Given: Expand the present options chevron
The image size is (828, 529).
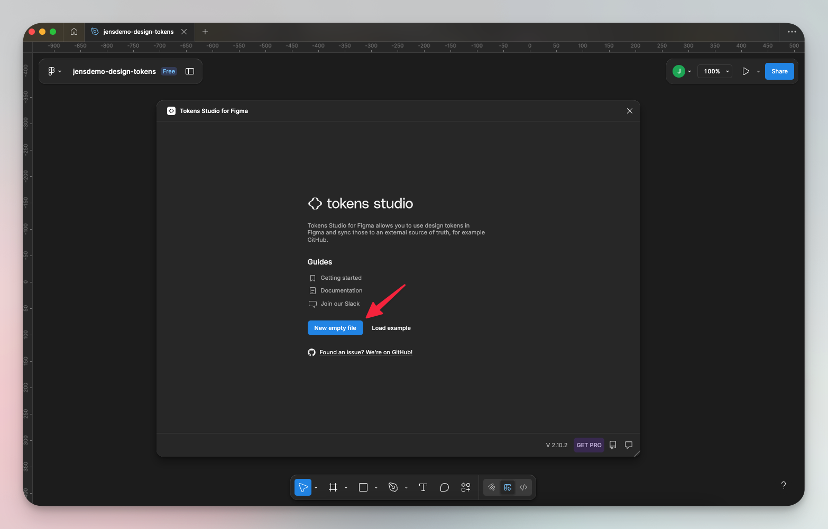Looking at the screenshot, I should 758,71.
